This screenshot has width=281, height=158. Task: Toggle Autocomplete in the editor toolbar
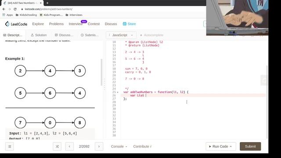click(151, 35)
